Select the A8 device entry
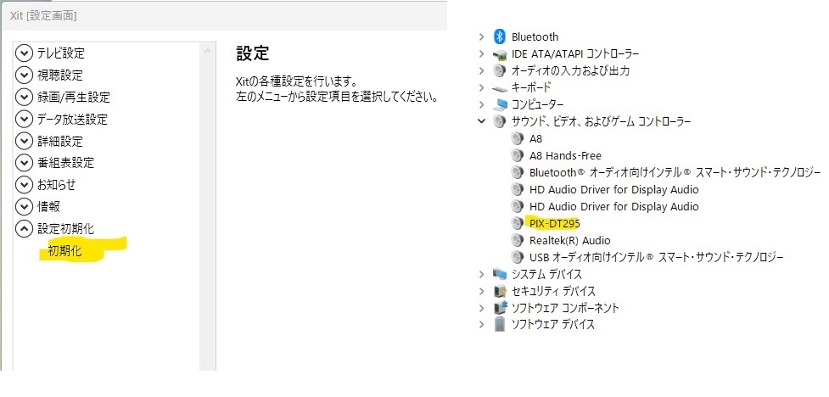The width and height of the screenshot is (829, 397). [x=535, y=138]
